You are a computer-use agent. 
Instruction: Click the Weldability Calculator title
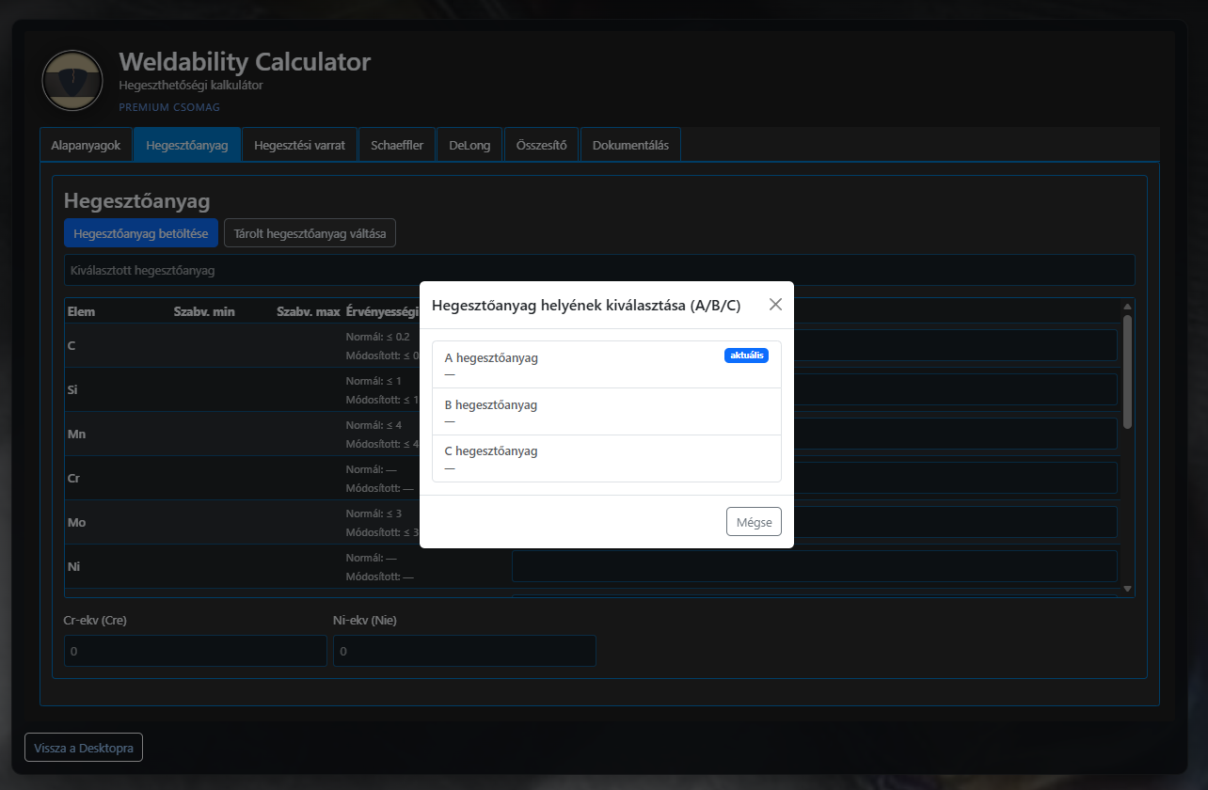(x=245, y=62)
